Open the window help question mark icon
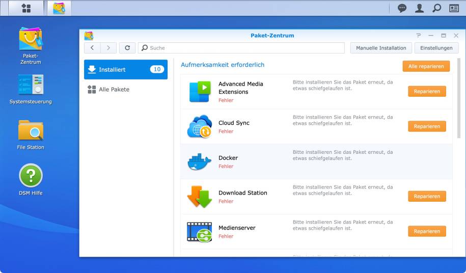 [419, 35]
